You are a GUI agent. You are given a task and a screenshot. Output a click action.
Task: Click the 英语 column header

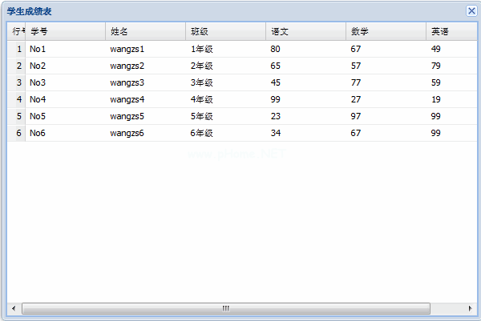click(x=447, y=32)
